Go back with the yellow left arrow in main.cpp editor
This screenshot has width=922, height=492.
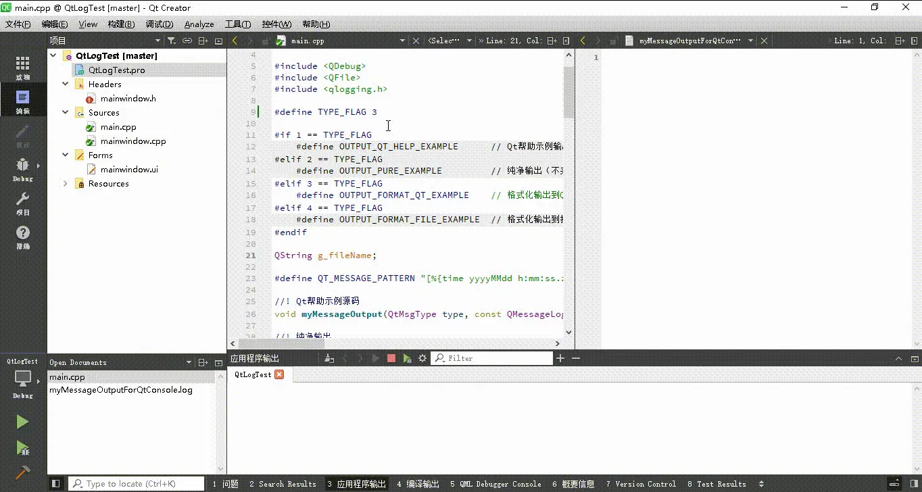point(235,41)
